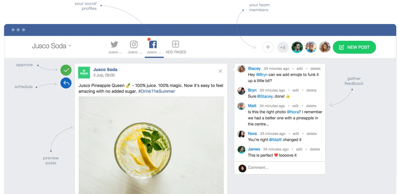Click the blue schedule arrow button
This screenshot has height=194, width=401.
(66, 83)
